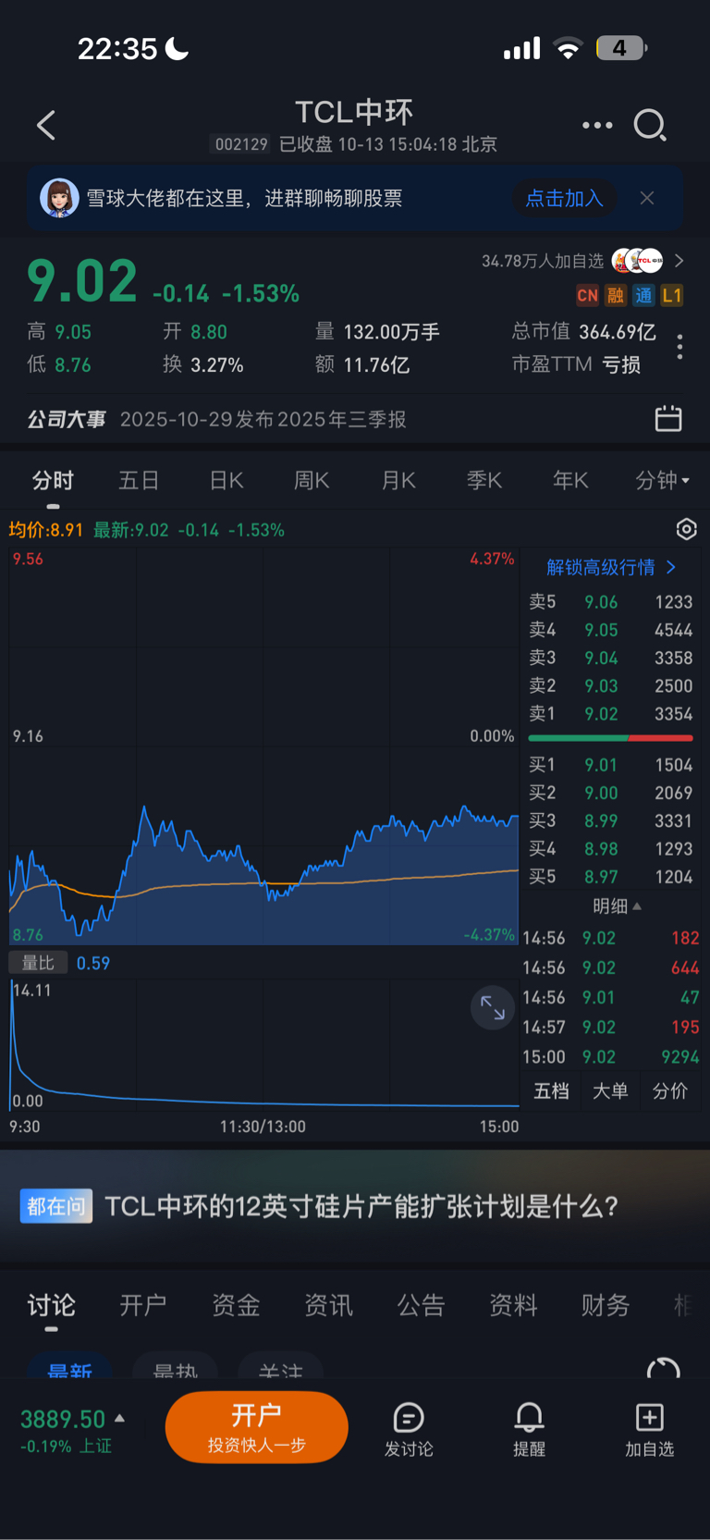Tap 解锁高级行情 link
This screenshot has height=1540, width=710.
612,567
